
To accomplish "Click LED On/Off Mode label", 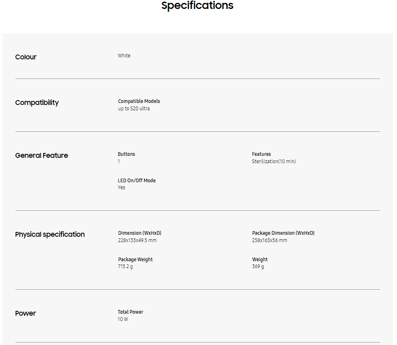I will tap(137, 181).
